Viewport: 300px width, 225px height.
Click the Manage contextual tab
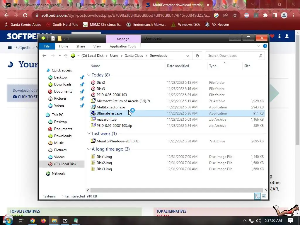tap(123, 39)
